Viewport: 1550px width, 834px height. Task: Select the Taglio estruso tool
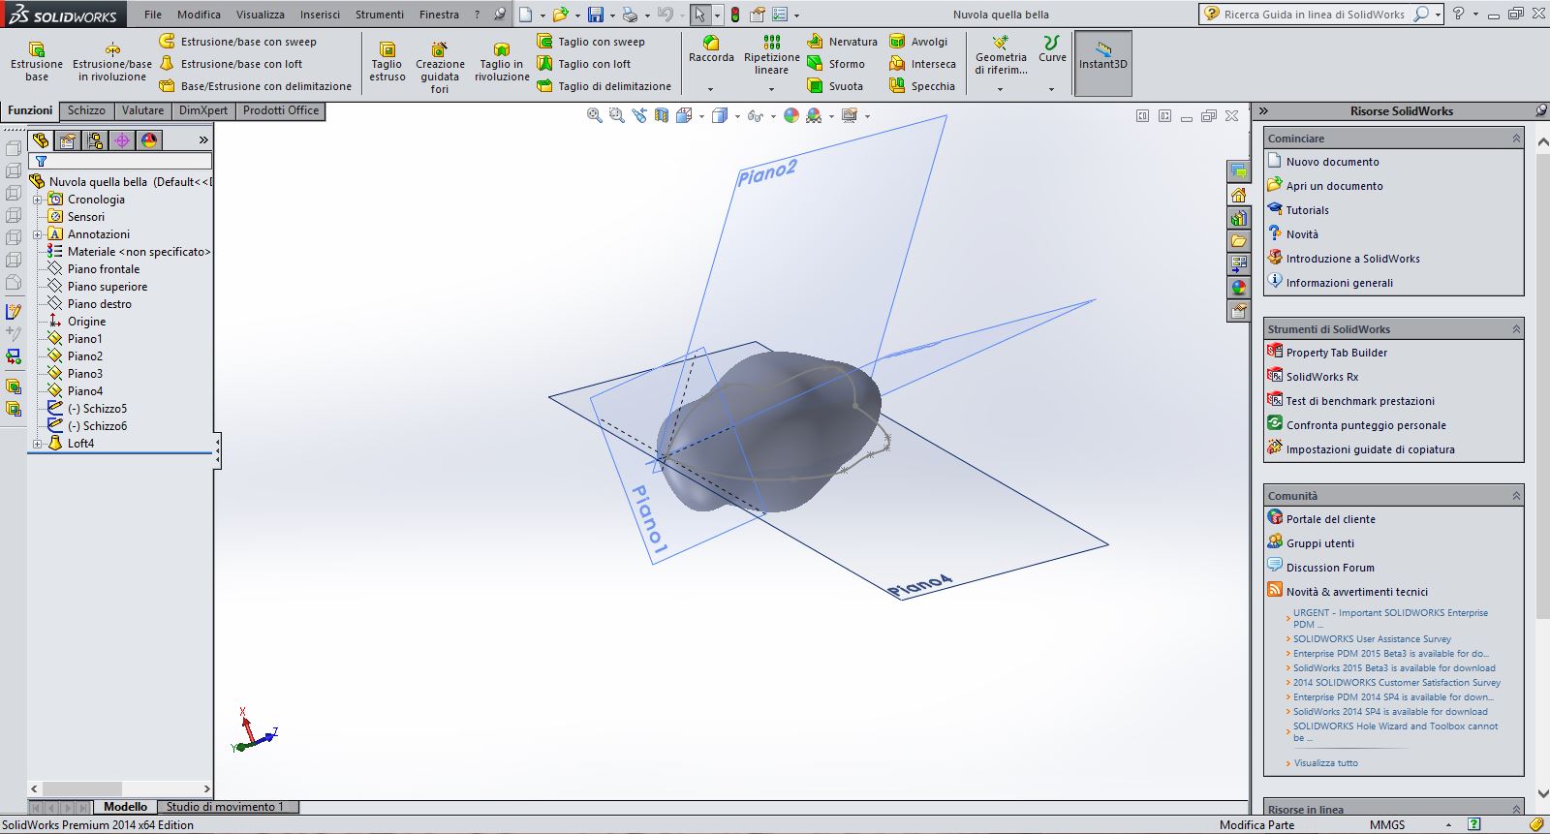[x=387, y=64]
